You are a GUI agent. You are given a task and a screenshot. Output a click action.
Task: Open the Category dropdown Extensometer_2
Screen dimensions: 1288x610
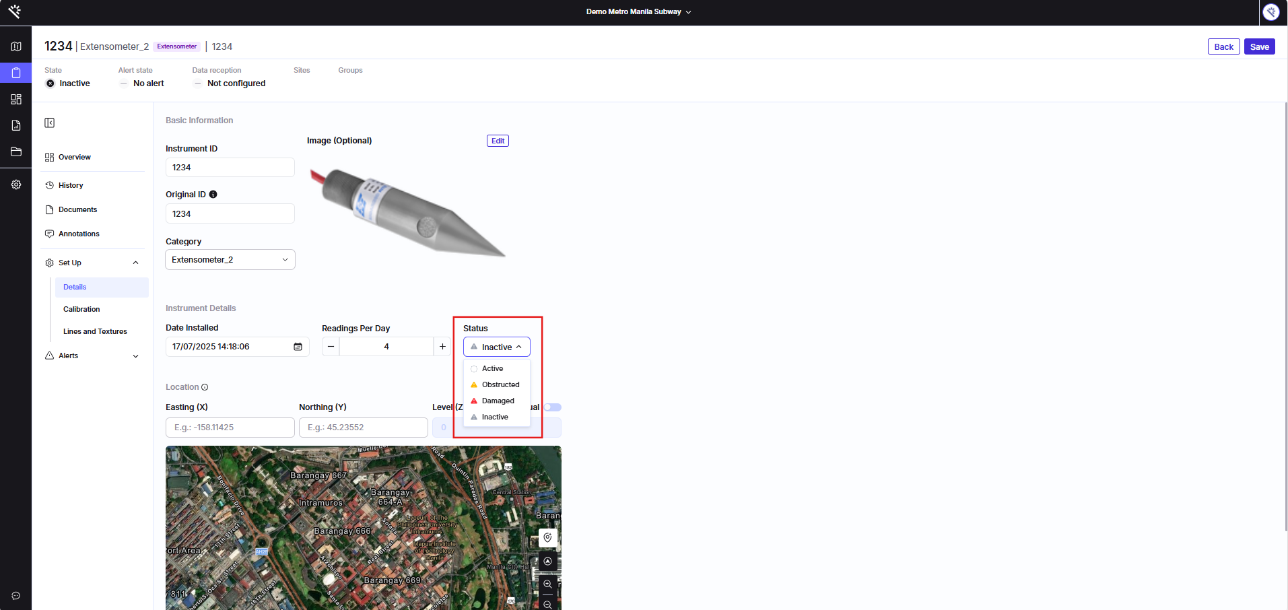tap(230, 260)
